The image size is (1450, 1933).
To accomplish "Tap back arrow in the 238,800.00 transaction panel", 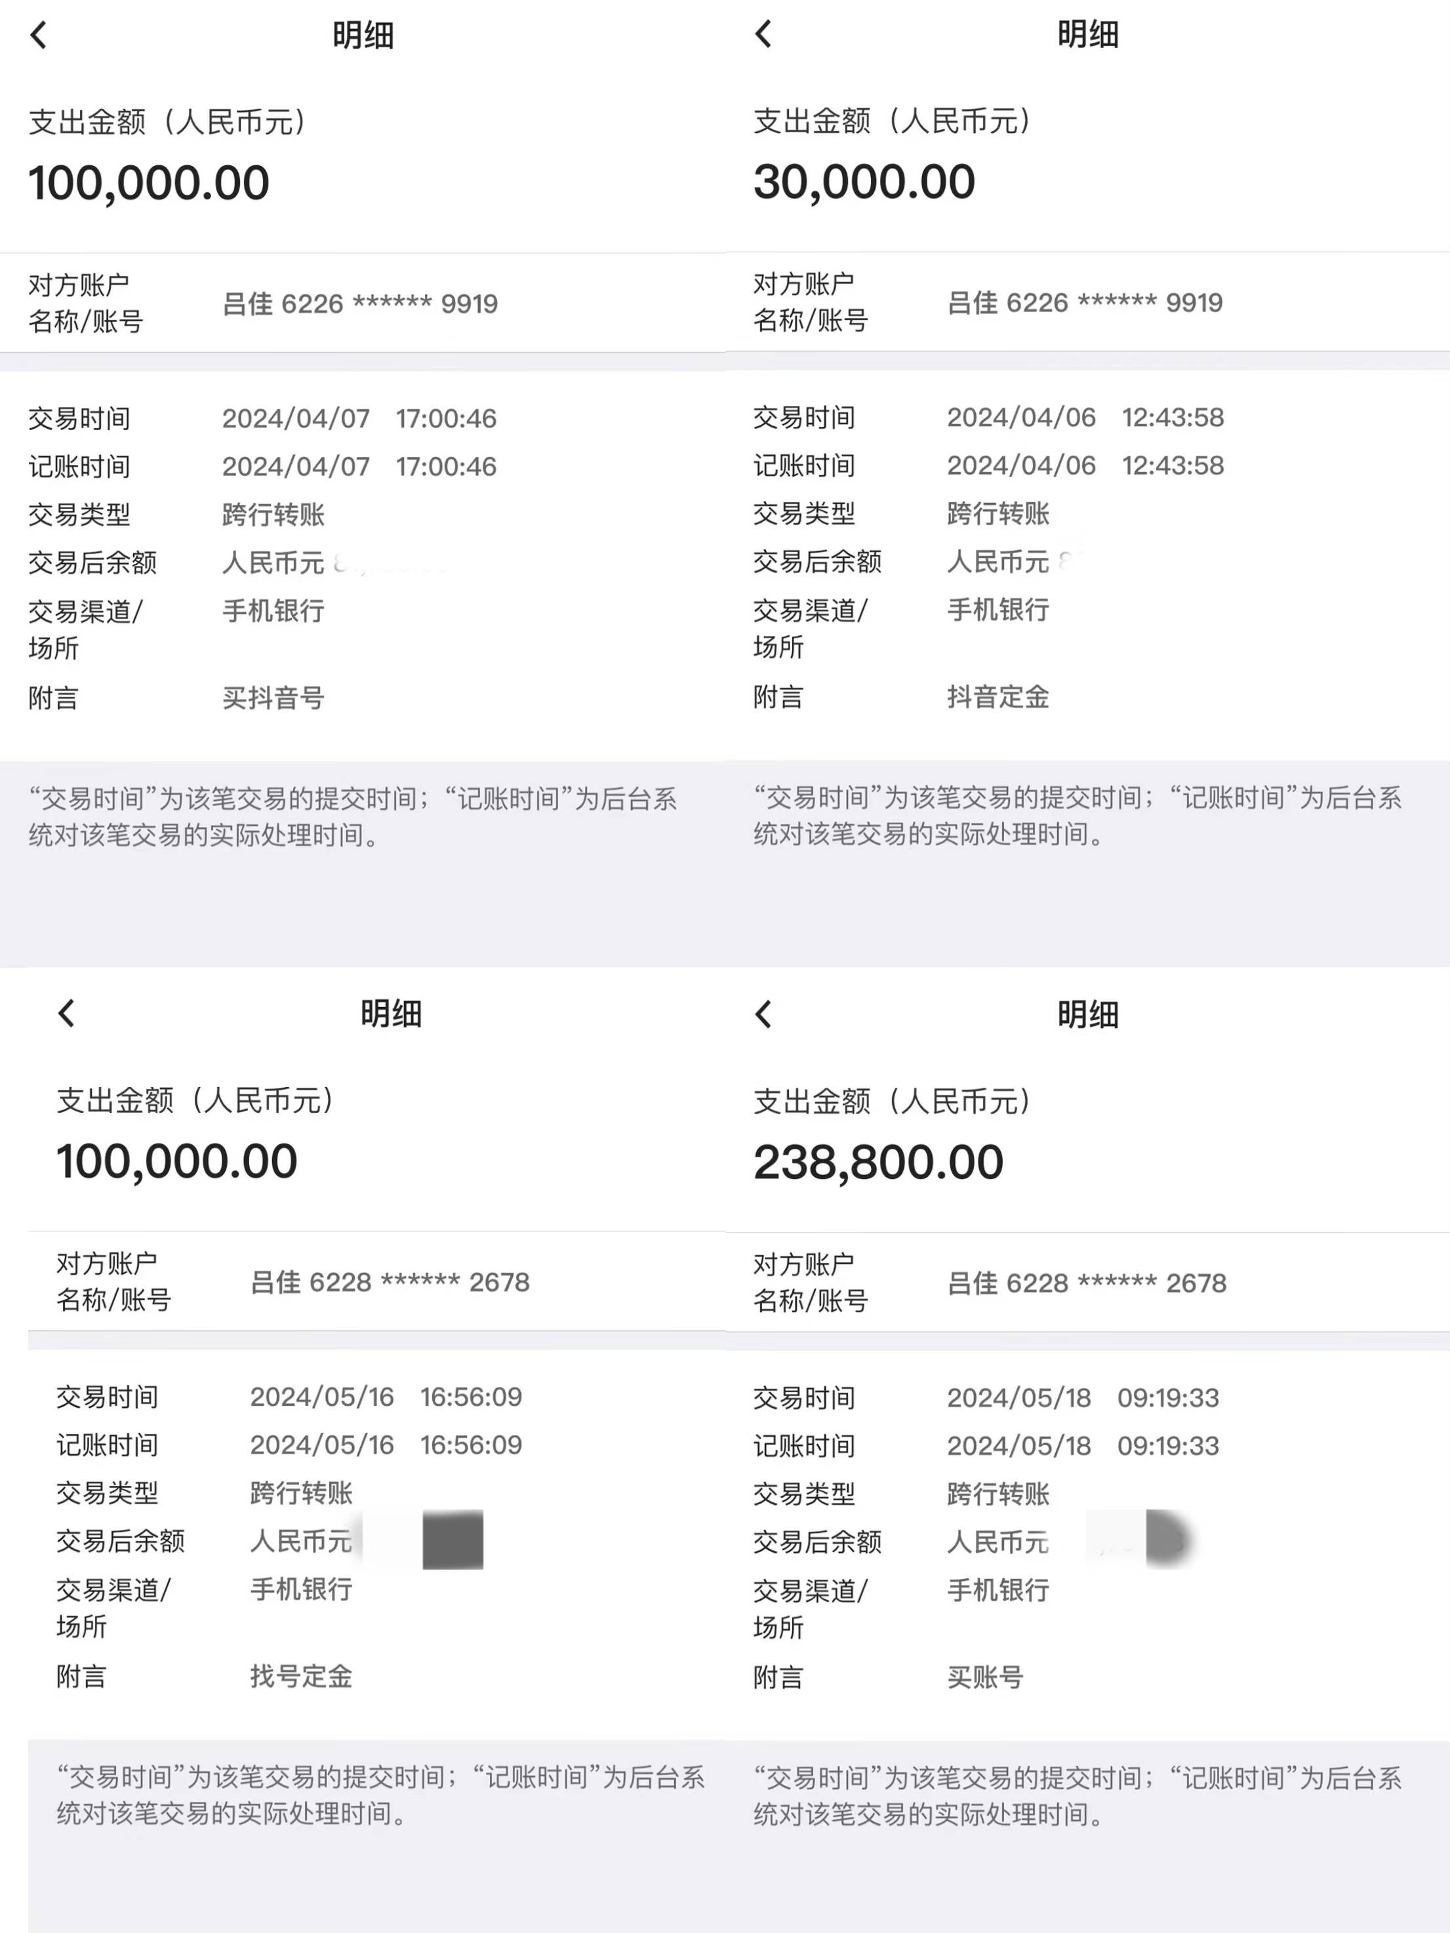I will (763, 1014).
